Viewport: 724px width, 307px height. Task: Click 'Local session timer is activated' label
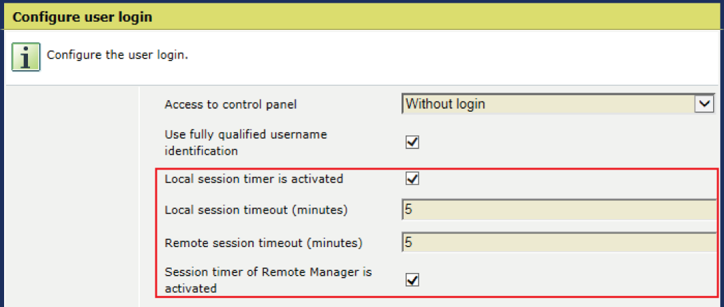[254, 179]
